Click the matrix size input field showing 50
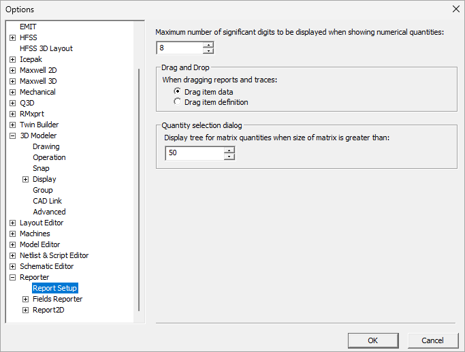Screen dimensions: 465x352 [195, 153]
